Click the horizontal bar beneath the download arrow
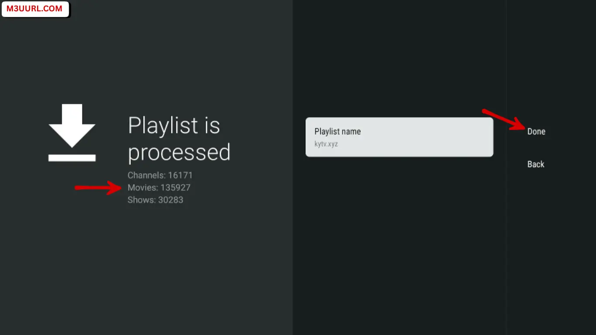 tap(72, 158)
